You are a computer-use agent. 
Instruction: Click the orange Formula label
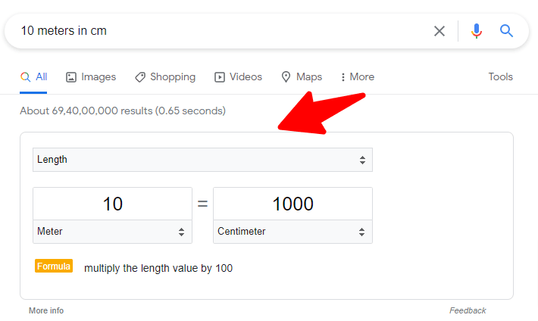(54, 266)
